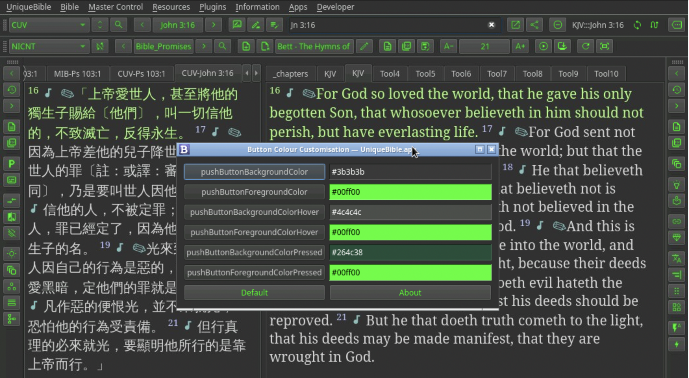Click the '<' button atop right sidebar
This screenshot has width=689, height=378.
pyautogui.click(x=677, y=73)
